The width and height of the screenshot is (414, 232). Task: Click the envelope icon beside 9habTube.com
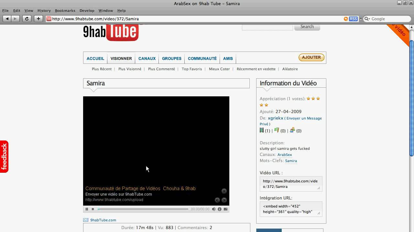tap(86, 220)
